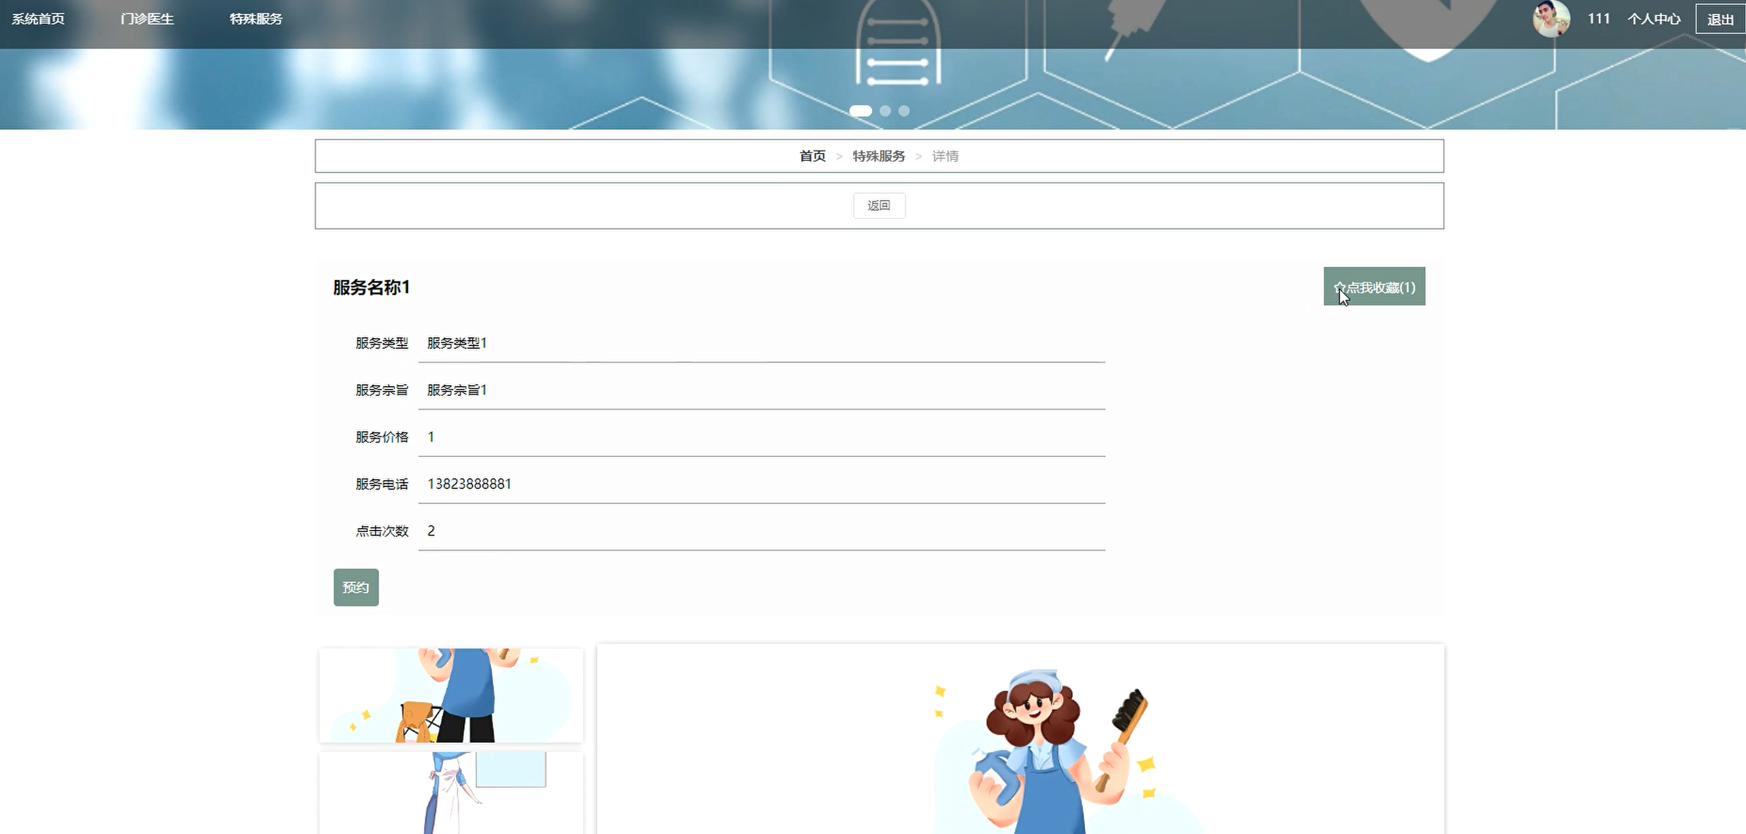This screenshot has height=834, width=1746.
Task: Select the third carousel indicator dot
Action: coord(904,111)
